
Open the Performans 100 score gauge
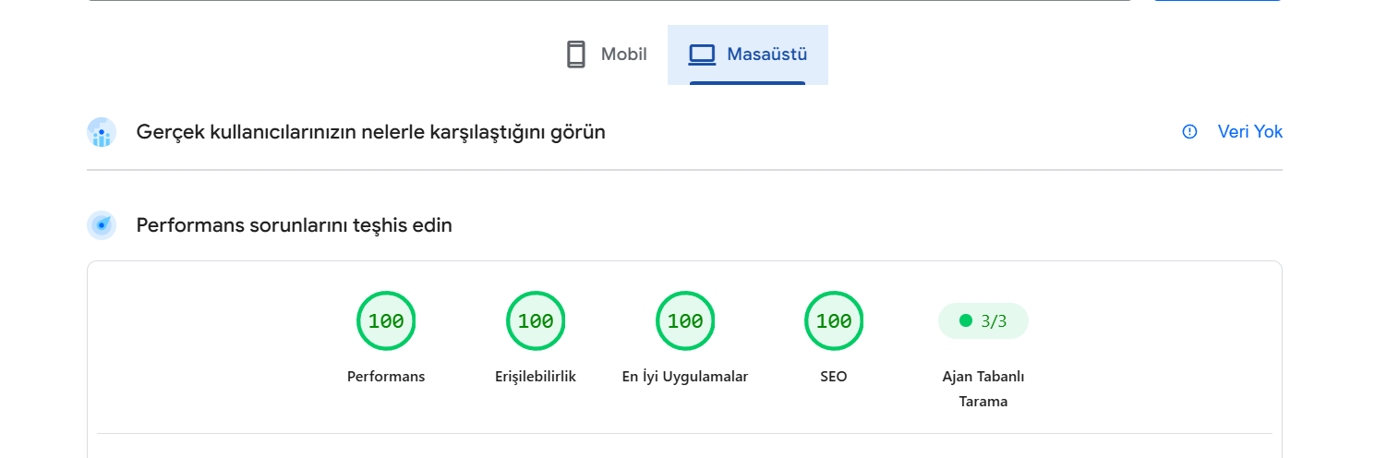click(386, 321)
